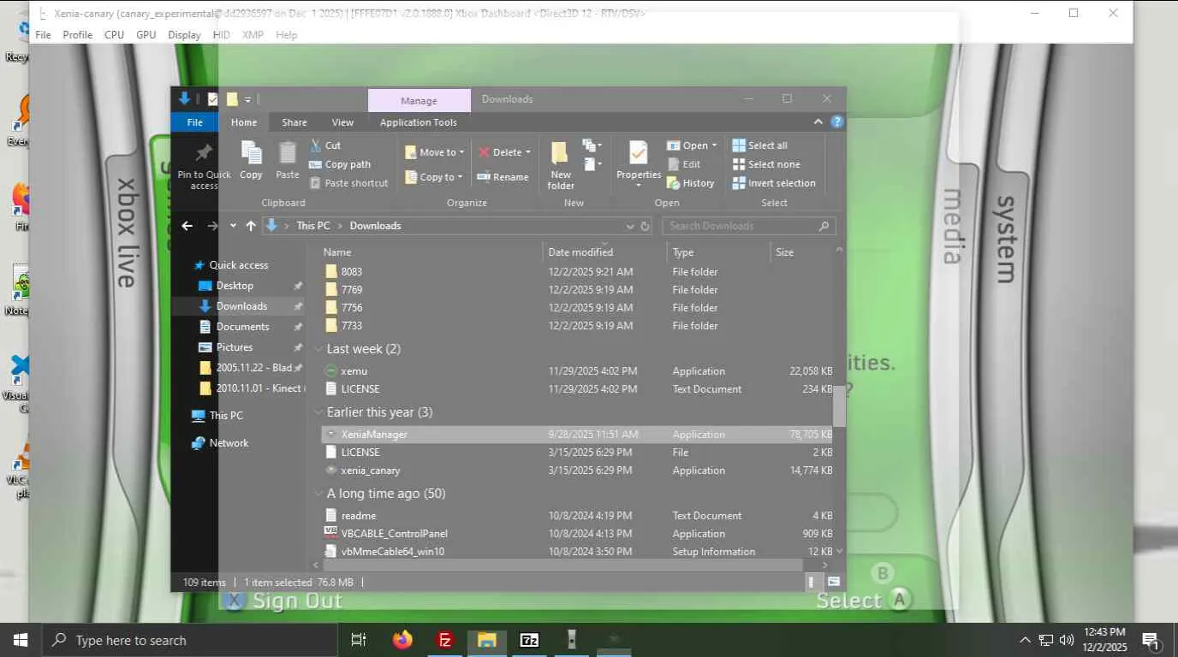Open Properties for the selected file

(x=639, y=165)
